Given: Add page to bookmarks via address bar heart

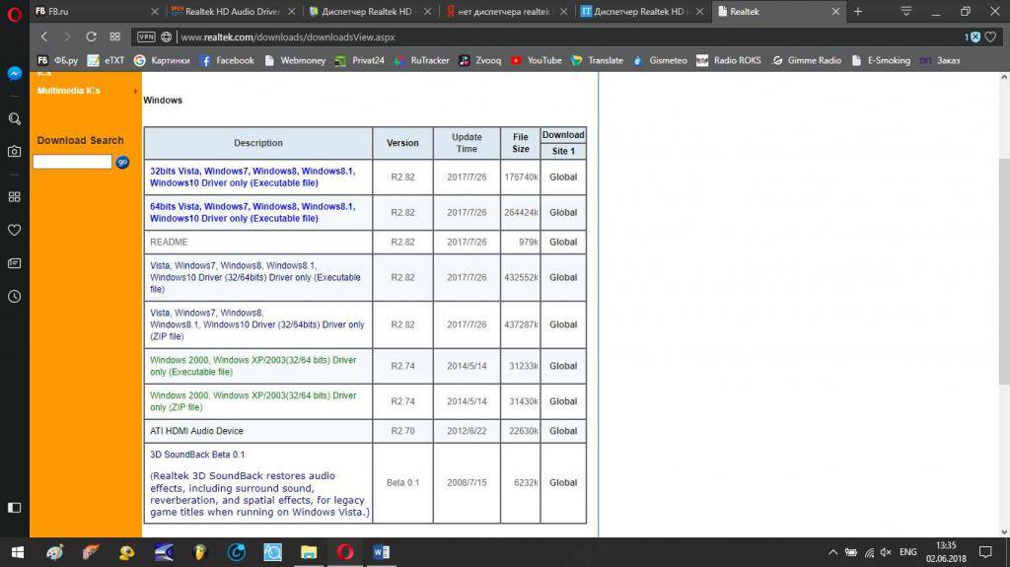Looking at the screenshot, I should [x=991, y=36].
